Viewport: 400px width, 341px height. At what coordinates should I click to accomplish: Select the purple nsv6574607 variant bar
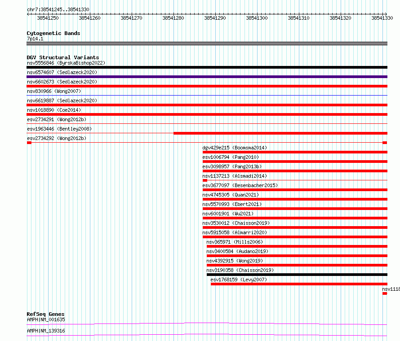click(207, 77)
